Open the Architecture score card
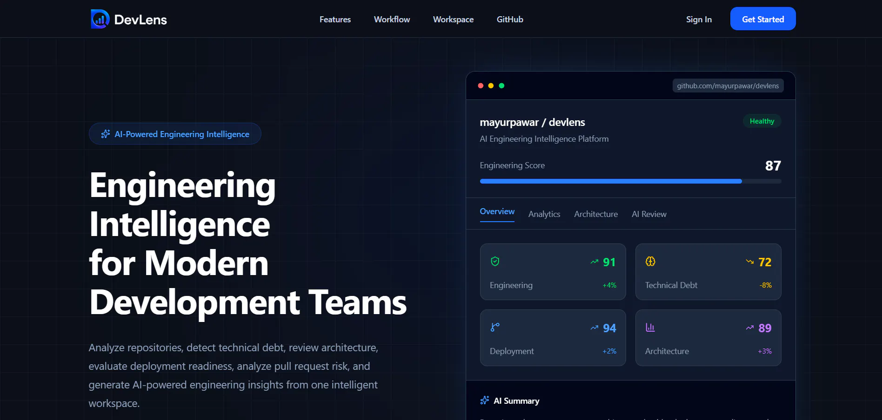Image resolution: width=882 pixels, height=420 pixels. click(708, 338)
